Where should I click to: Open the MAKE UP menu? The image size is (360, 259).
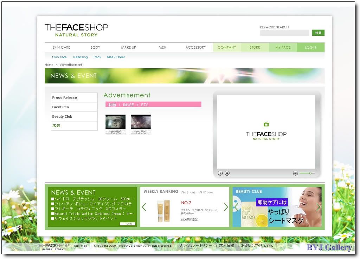coord(129,47)
